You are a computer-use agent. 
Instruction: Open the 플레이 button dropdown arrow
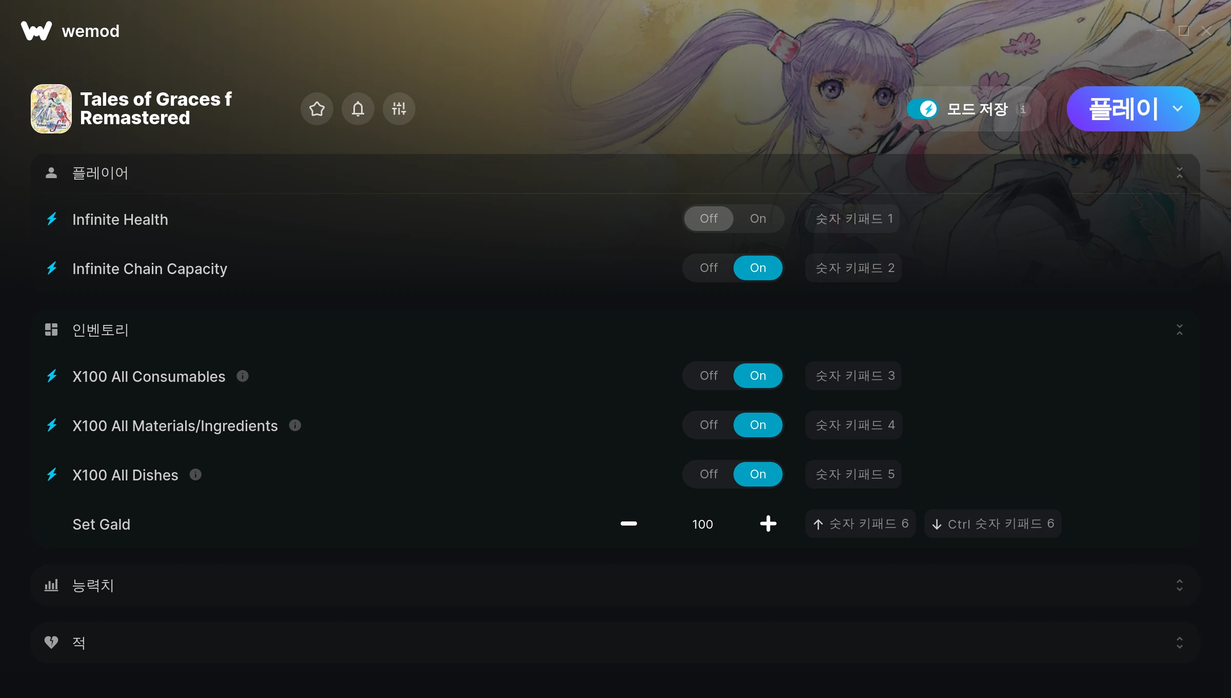pos(1178,109)
